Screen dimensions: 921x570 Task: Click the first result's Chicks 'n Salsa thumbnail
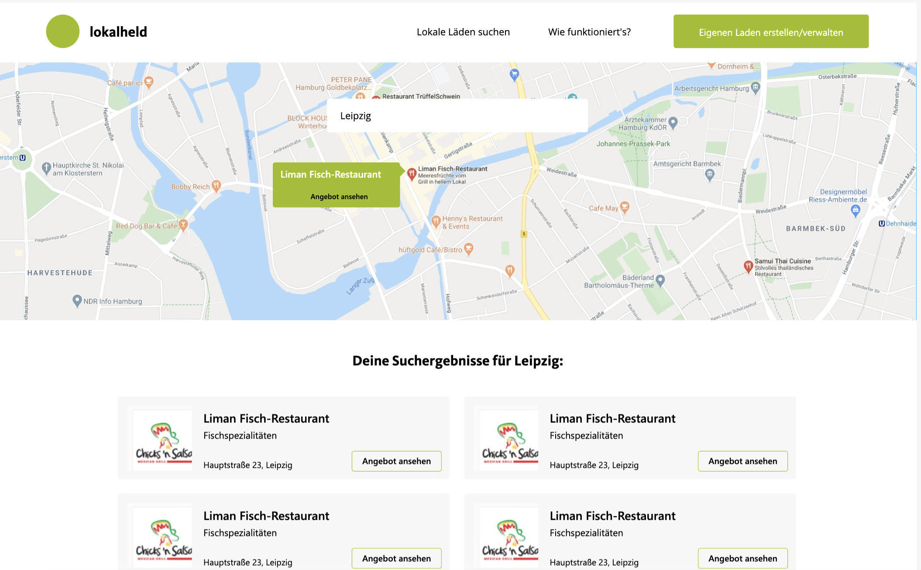click(162, 440)
